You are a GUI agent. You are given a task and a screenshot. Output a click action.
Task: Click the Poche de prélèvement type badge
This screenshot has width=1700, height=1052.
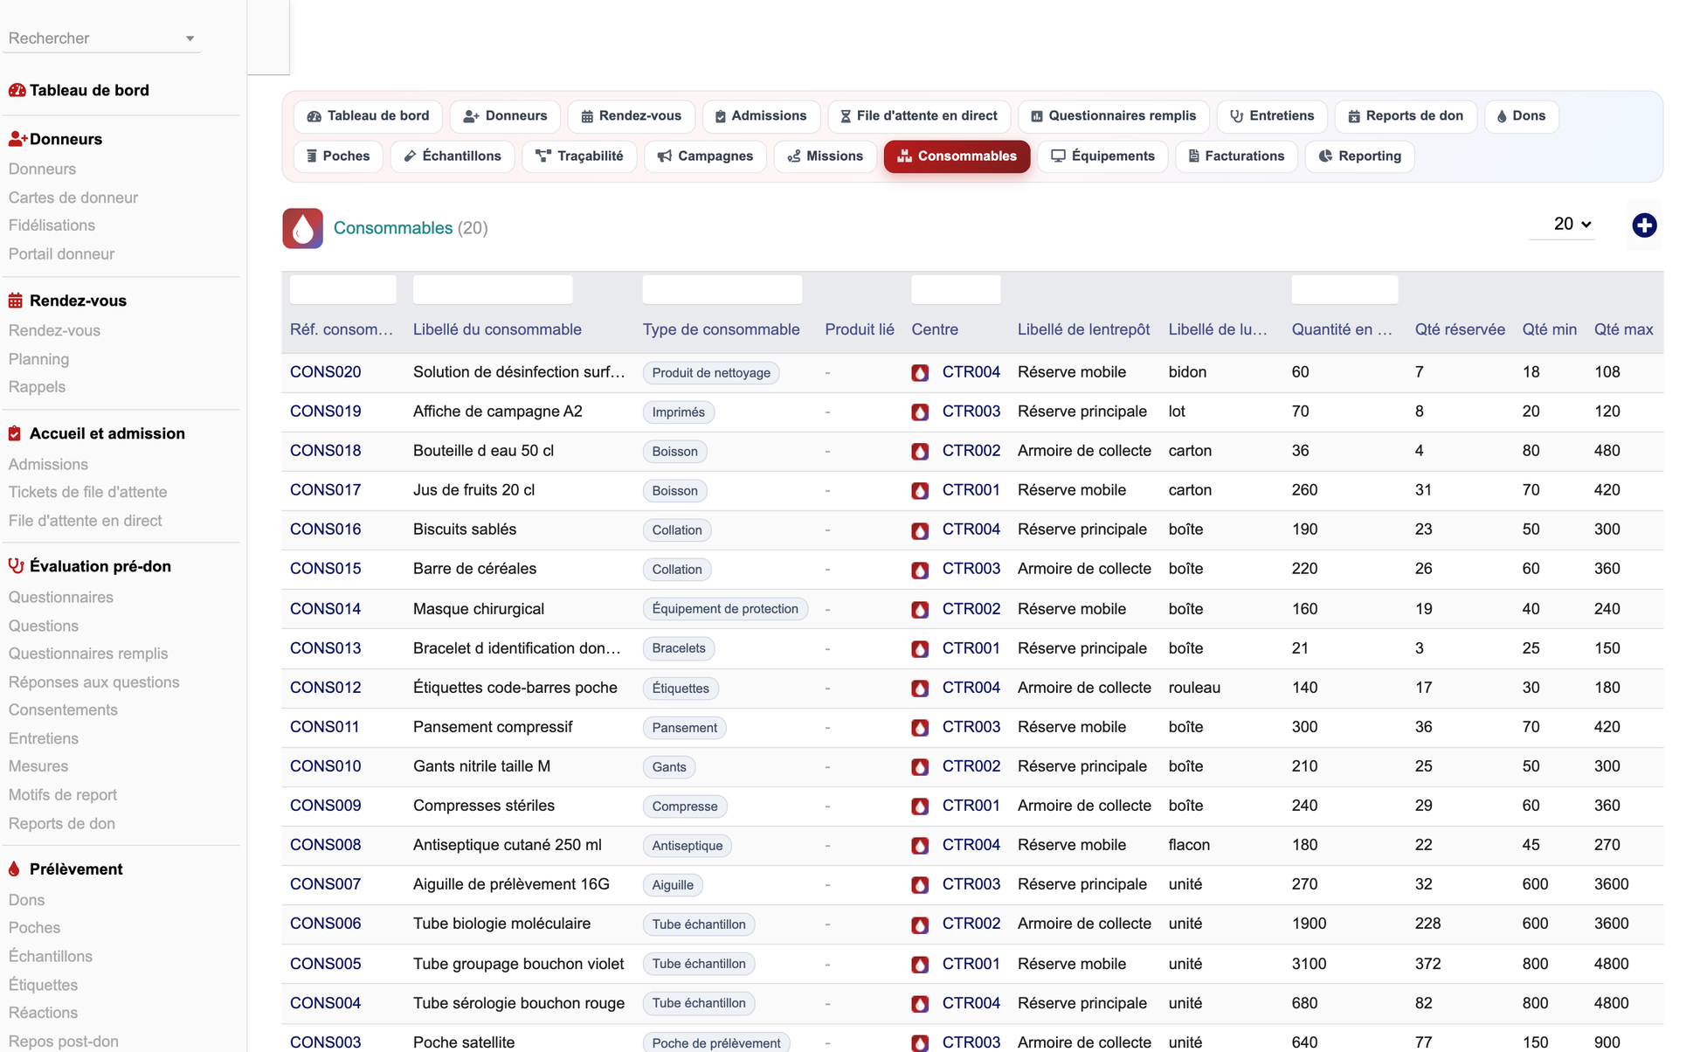(716, 1043)
